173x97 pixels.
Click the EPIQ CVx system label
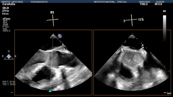122,2
